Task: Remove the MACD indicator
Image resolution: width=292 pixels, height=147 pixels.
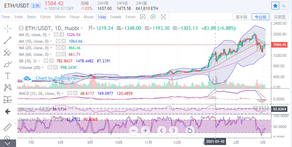Action: pos(75,93)
